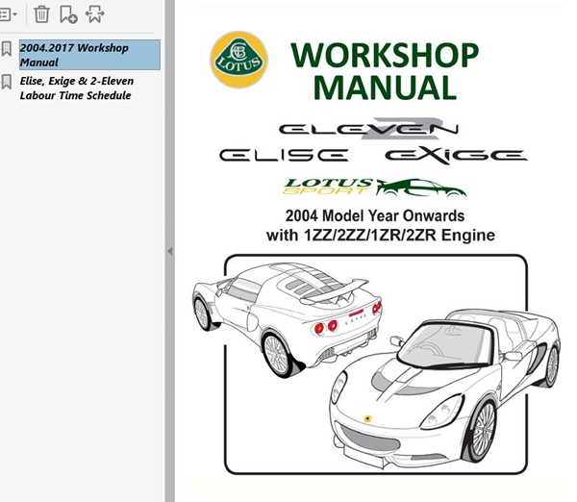The image size is (577, 502).
Task: Find the current bookmark icon
Action: (x=95, y=14)
